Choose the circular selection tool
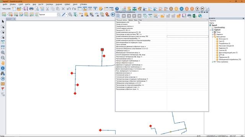245x137 pixels. 3,32
